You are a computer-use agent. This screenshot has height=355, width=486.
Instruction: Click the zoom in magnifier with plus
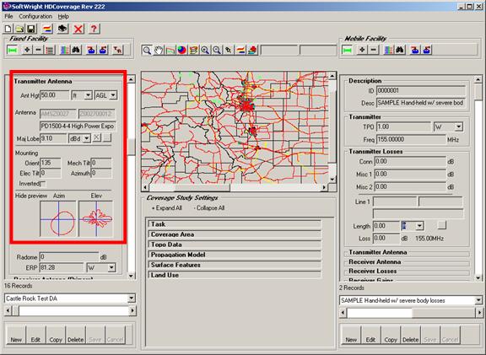coord(205,50)
